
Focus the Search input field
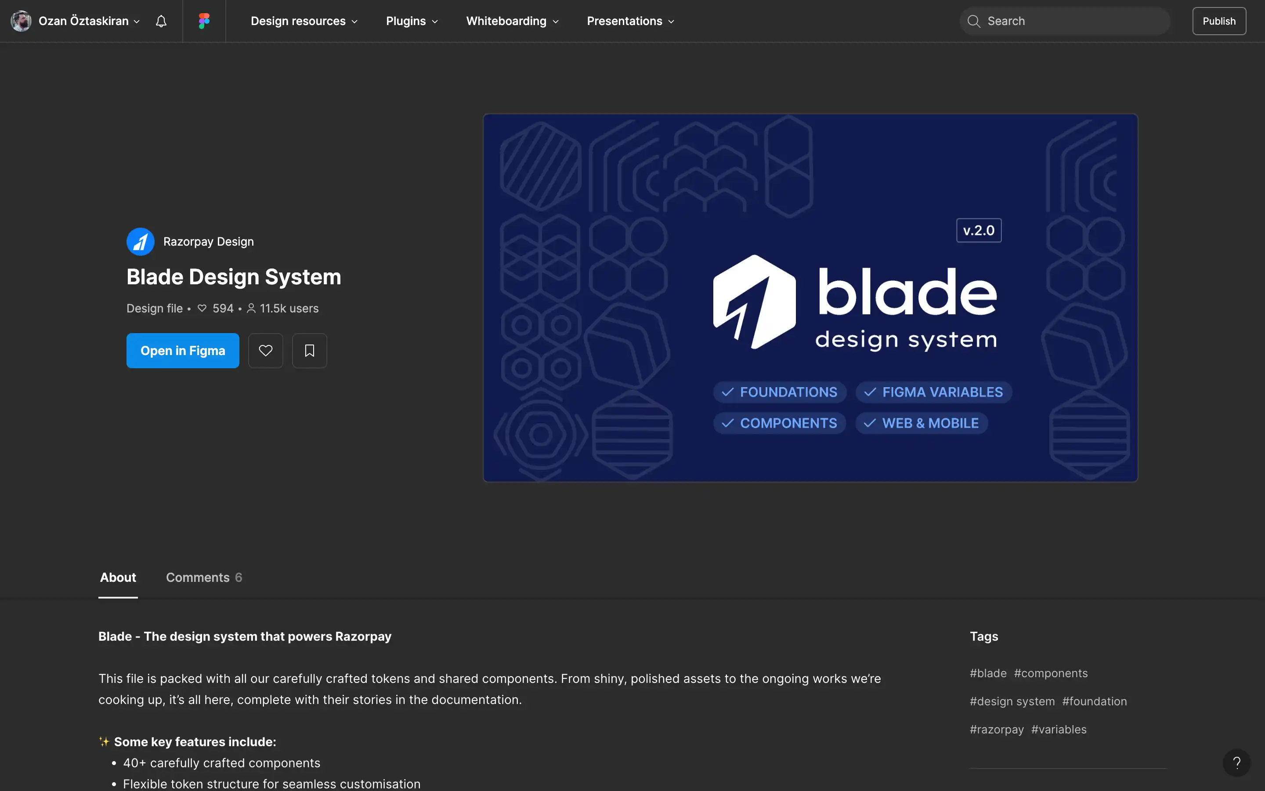[1065, 21]
